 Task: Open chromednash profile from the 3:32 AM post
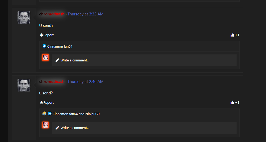[x=52, y=14]
